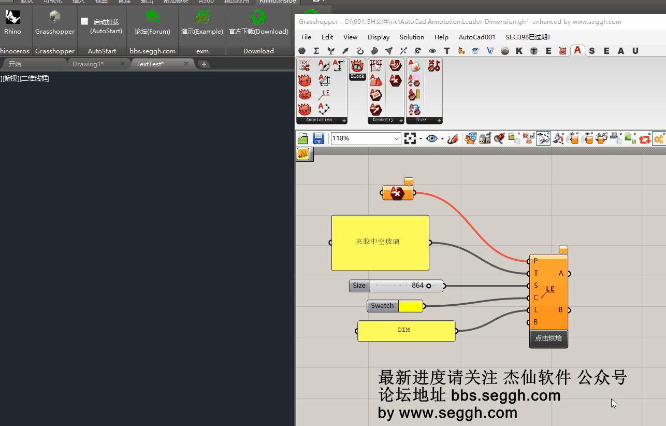The height and width of the screenshot is (426, 666).
Task: Select the yellow panel containing 夹胶中空玻璃
Action: 380,243
